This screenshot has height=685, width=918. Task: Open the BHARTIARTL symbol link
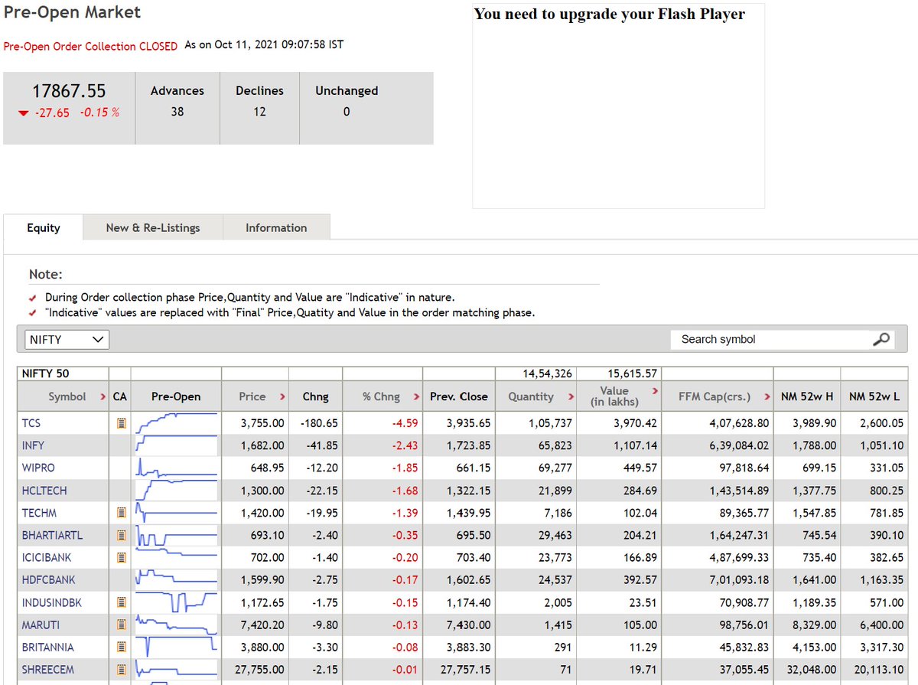52,536
